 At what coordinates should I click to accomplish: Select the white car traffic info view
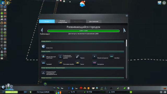pyautogui.click(x=2, y=20)
